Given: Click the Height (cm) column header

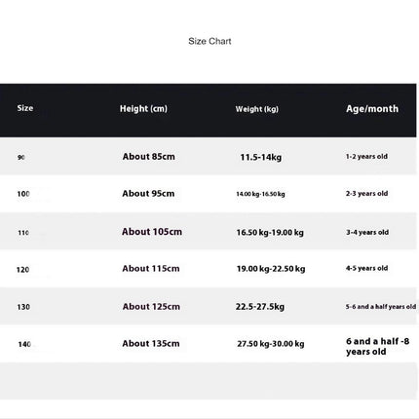Looking at the screenshot, I should click(143, 108).
